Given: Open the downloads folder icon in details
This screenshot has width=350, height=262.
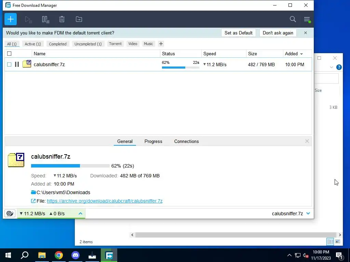Looking at the screenshot, I should (33, 192).
